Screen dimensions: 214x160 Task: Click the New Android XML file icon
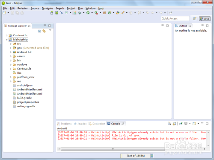click(x=75, y=13)
